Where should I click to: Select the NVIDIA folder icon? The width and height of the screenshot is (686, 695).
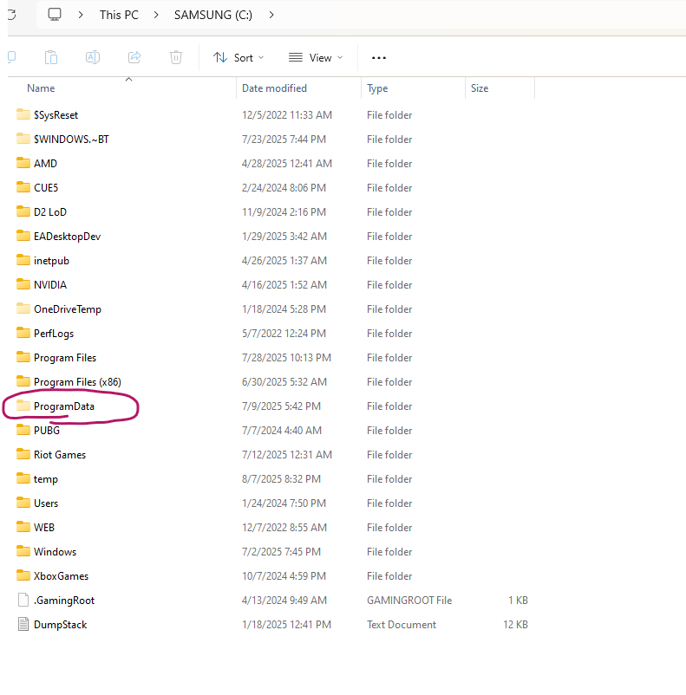(23, 284)
